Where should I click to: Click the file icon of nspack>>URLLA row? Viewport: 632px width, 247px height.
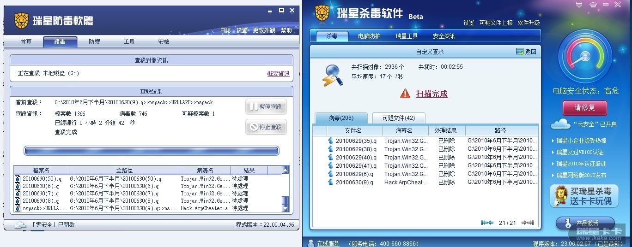(x=18, y=208)
